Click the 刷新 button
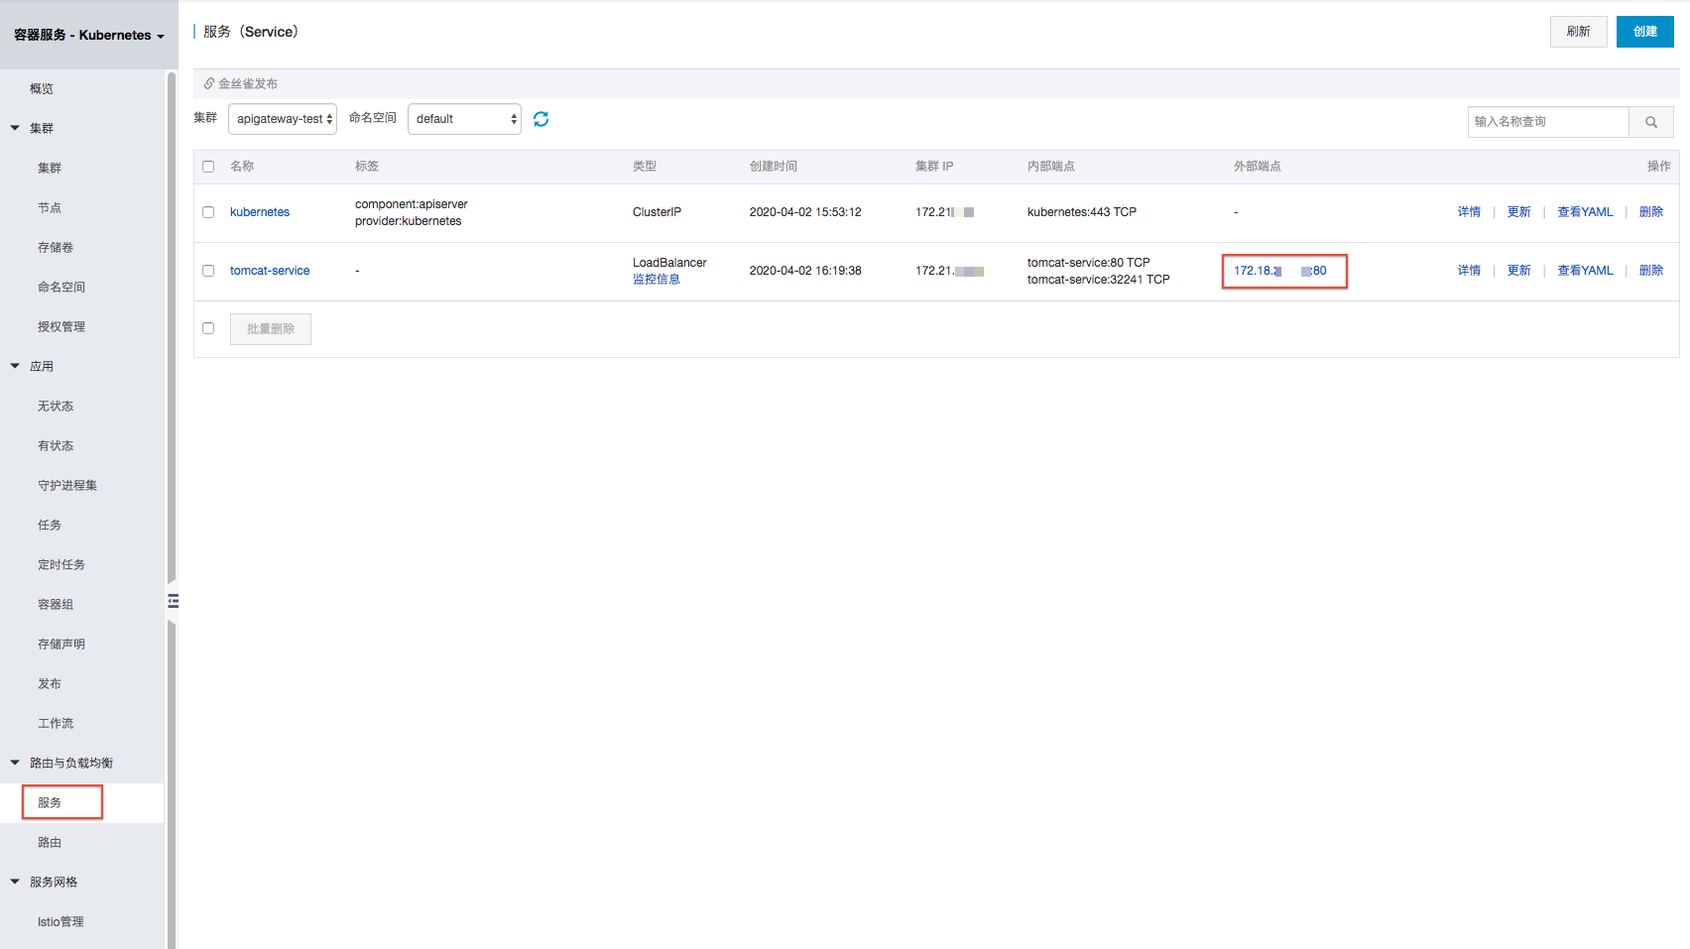Viewport: 1690px width, 949px height. coord(1578,32)
